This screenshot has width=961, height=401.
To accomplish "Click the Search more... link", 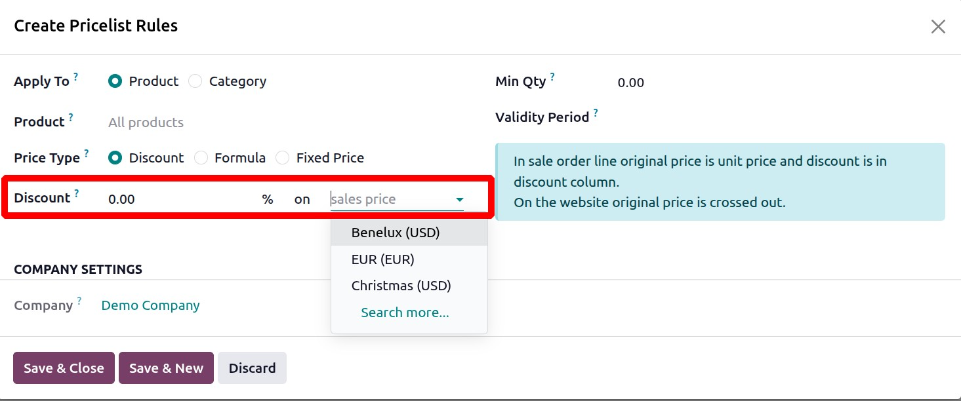I will click(x=405, y=313).
